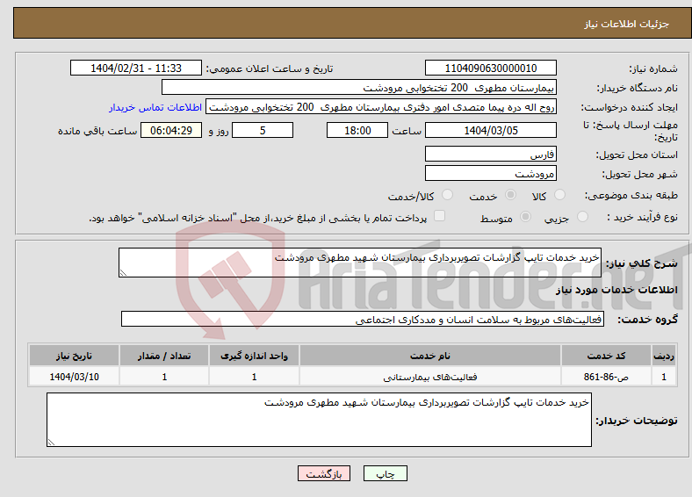Click the طبقه بندی موضوعی label
The width and height of the screenshot is (692, 497).
click(x=631, y=195)
